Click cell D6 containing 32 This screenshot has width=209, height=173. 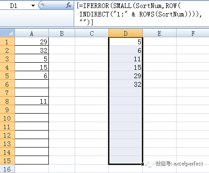[125, 84]
